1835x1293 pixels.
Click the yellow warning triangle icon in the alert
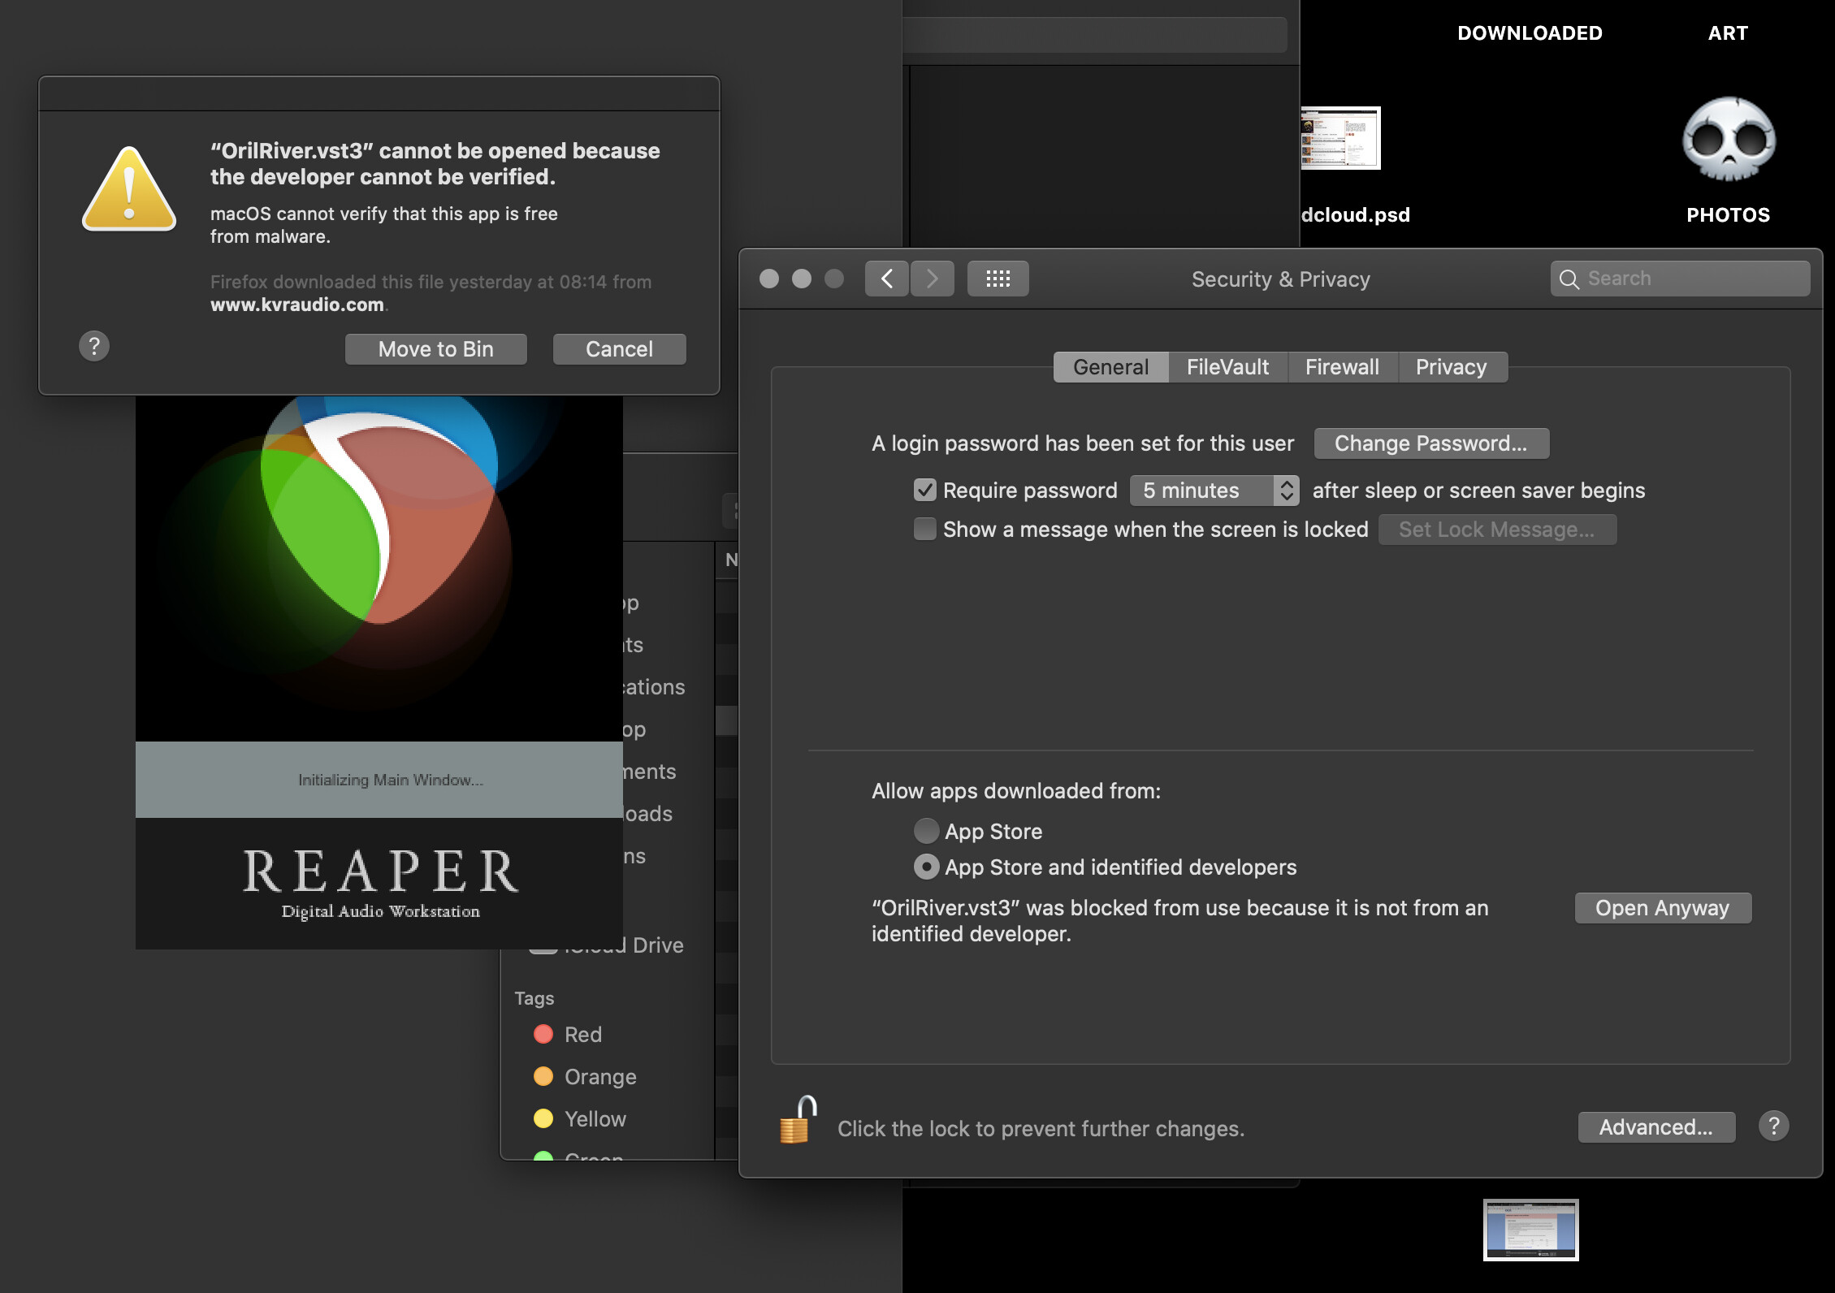coord(129,189)
